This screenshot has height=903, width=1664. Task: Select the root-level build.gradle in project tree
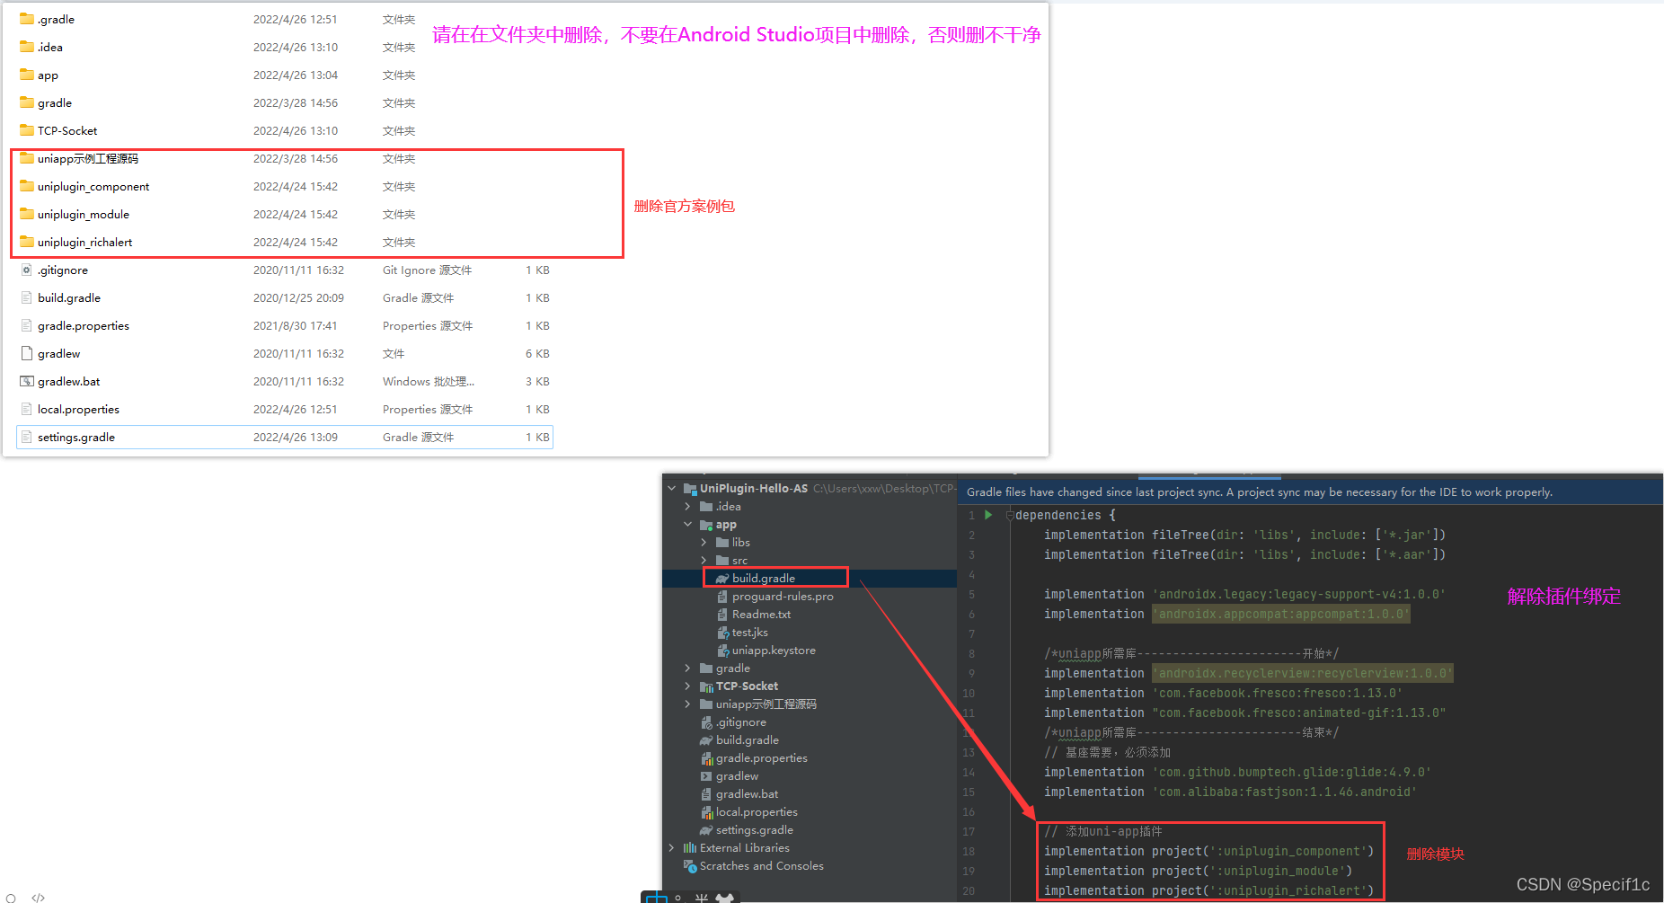[747, 740]
